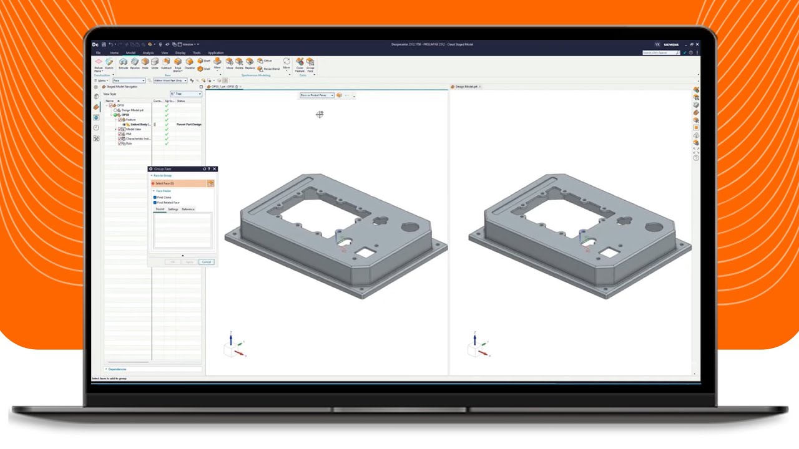Open the Menu dropdown button
Viewport: 799px width, 449px height.
(x=102, y=80)
